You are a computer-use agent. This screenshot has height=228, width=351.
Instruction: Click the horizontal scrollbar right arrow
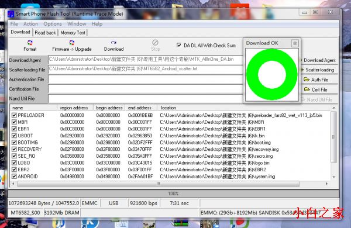point(327,184)
